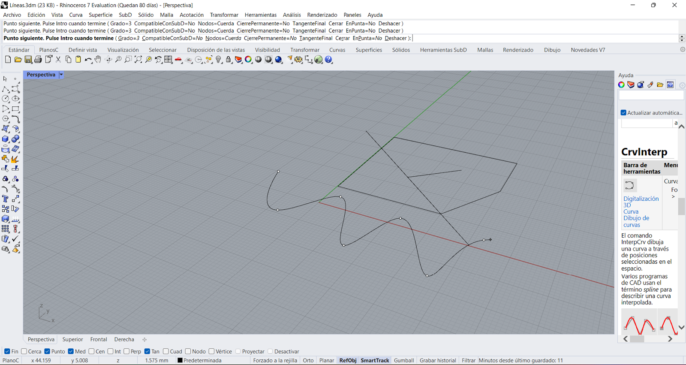Open Help with the blue question mark icon
Screen dimensions: 686x365
click(328, 60)
